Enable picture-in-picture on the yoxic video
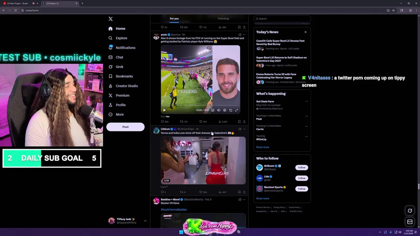Image resolution: width=420 pixels, height=236 pixels. pyautogui.click(x=230, y=110)
